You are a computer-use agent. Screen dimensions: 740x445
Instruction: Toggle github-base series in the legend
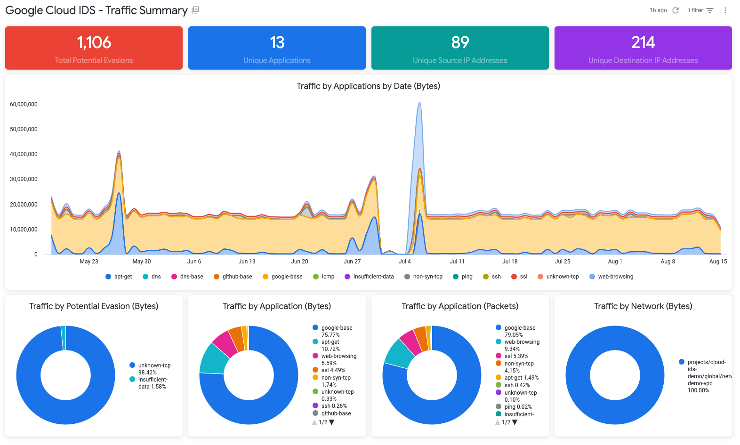point(233,277)
